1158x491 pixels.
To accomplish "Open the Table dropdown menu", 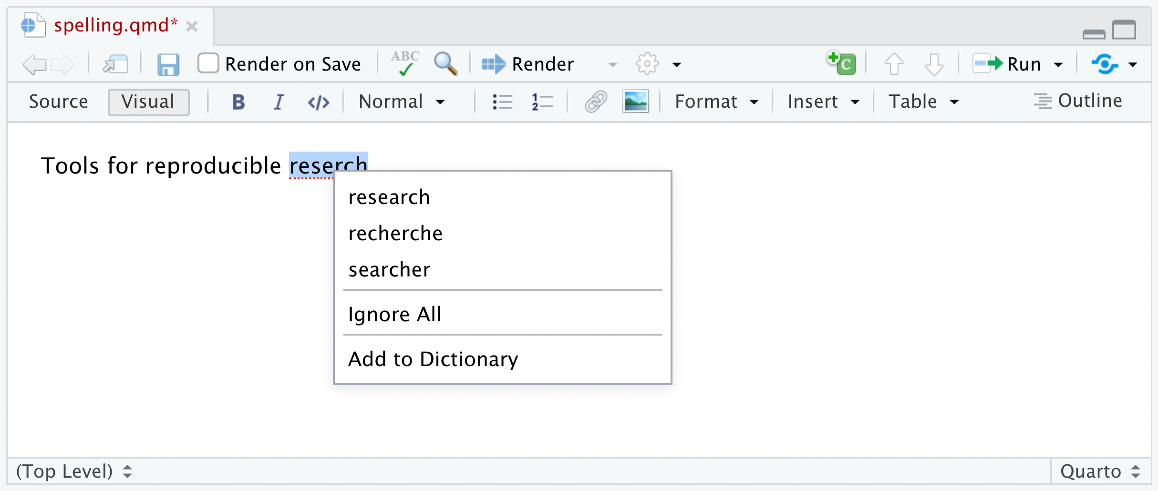I will [x=923, y=102].
